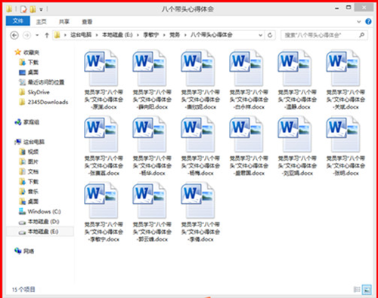This screenshot has width=378, height=298.
Task: Click the file name ending in 康欣妮.docx
Action: point(200,100)
